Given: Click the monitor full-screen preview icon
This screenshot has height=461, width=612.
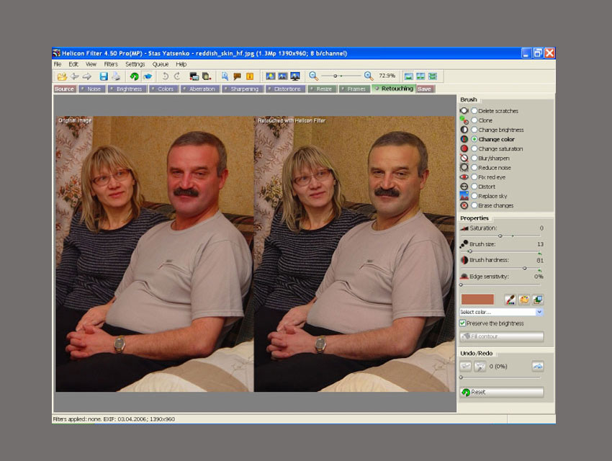Looking at the screenshot, I should click(295, 76).
